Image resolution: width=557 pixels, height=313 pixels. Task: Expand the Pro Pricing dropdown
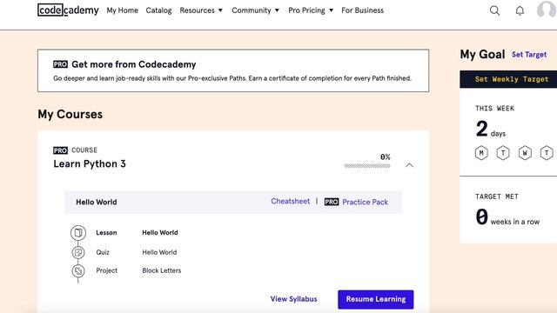pyautogui.click(x=311, y=10)
